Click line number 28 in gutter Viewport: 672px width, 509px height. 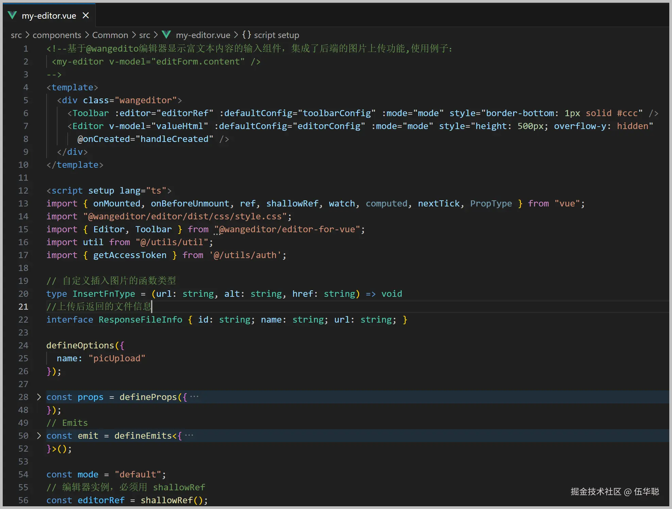23,397
